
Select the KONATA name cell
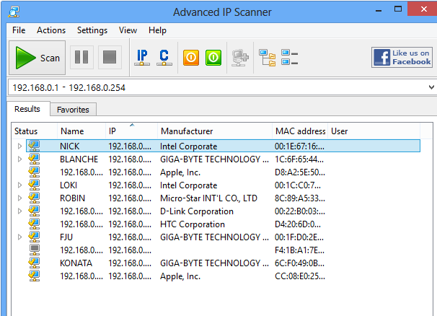(76, 263)
